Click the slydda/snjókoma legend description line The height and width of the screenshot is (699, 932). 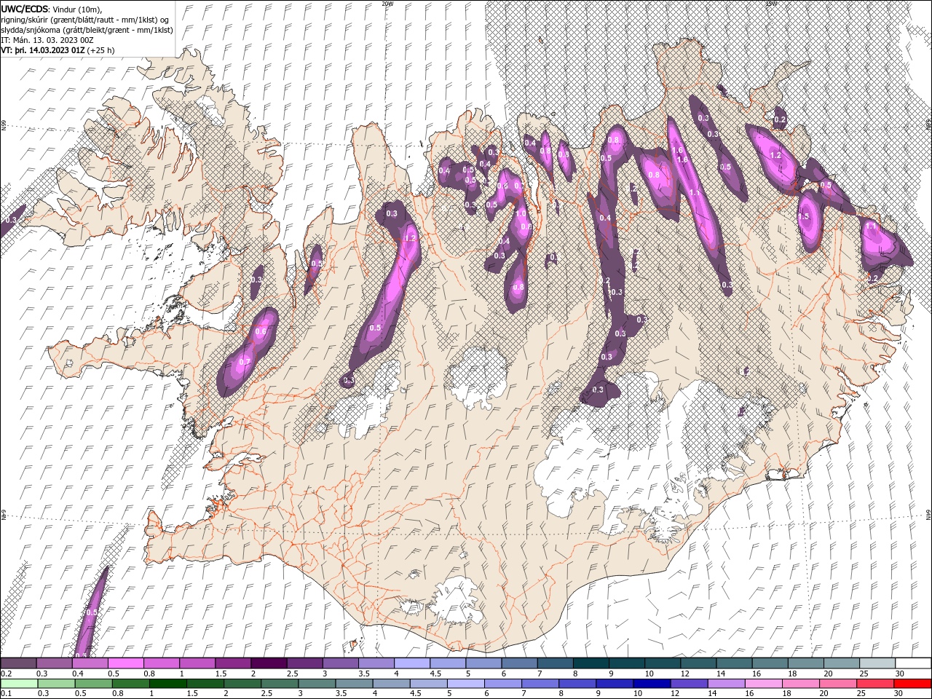pos(87,30)
